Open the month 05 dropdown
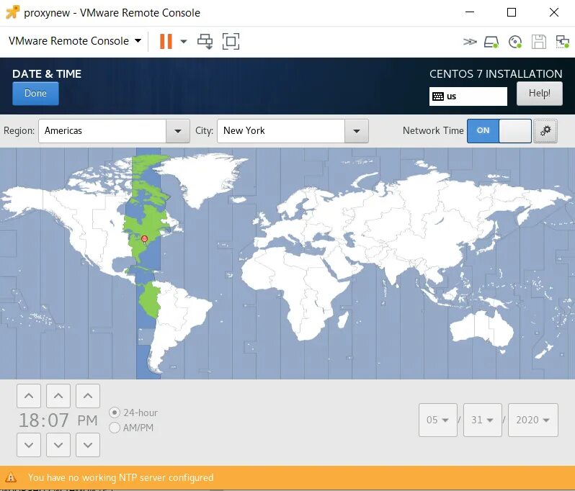This screenshot has height=491, width=575. [x=438, y=420]
